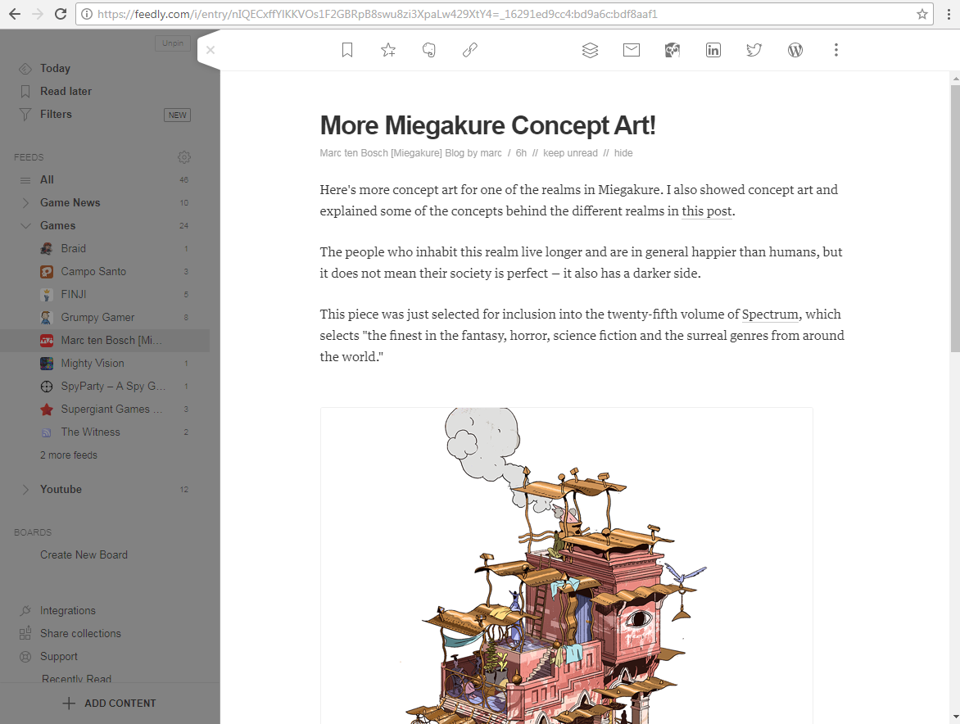960x724 pixels.
Task: Open the Read later list
Action: 66,91
